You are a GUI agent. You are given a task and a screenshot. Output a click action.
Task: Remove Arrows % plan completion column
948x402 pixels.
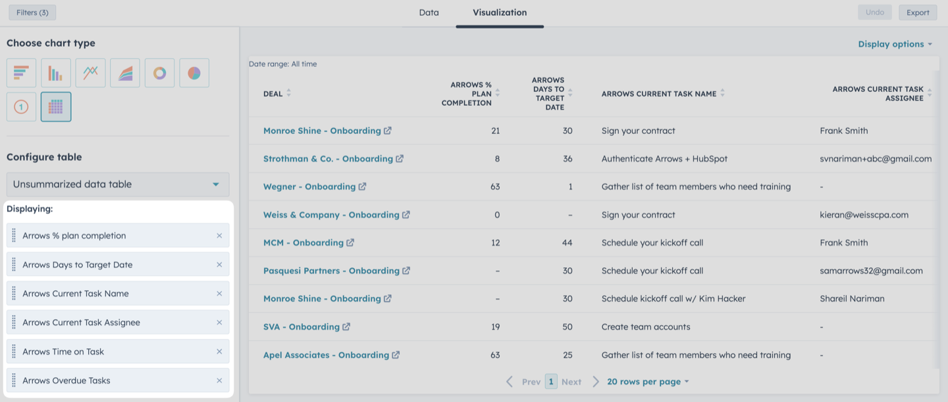219,236
